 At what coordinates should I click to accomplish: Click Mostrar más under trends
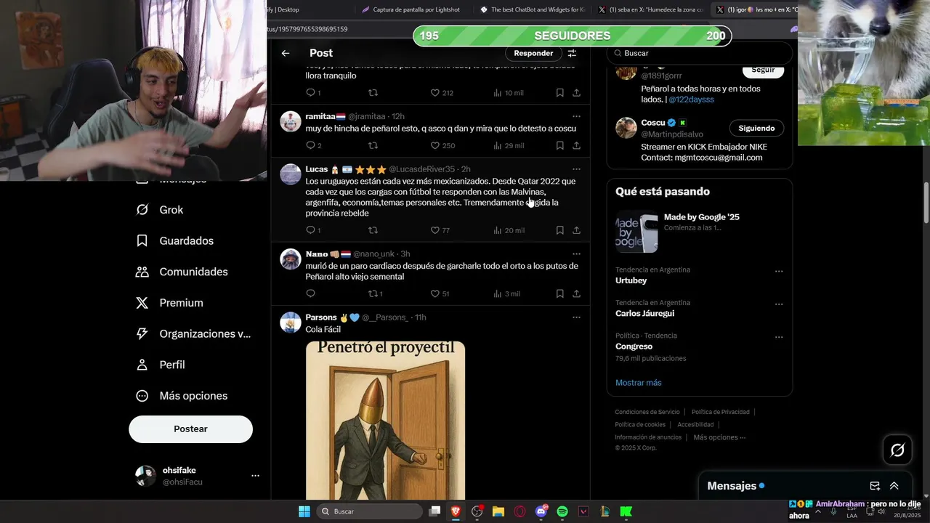(639, 383)
